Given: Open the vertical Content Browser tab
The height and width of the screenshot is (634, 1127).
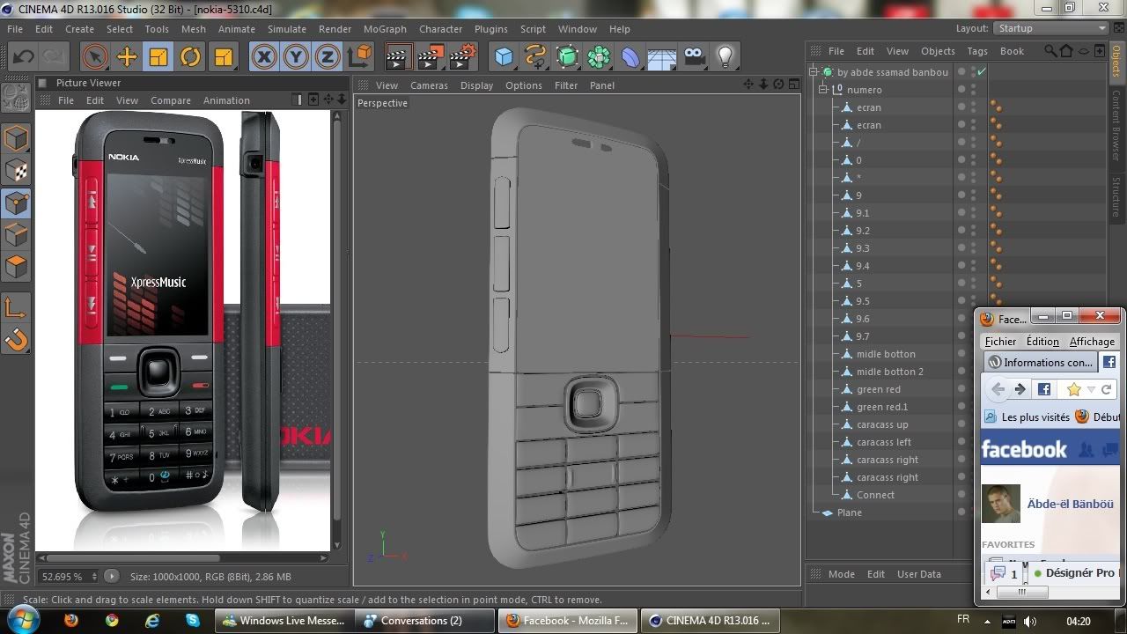Looking at the screenshot, I should pyautogui.click(x=1116, y=125).
